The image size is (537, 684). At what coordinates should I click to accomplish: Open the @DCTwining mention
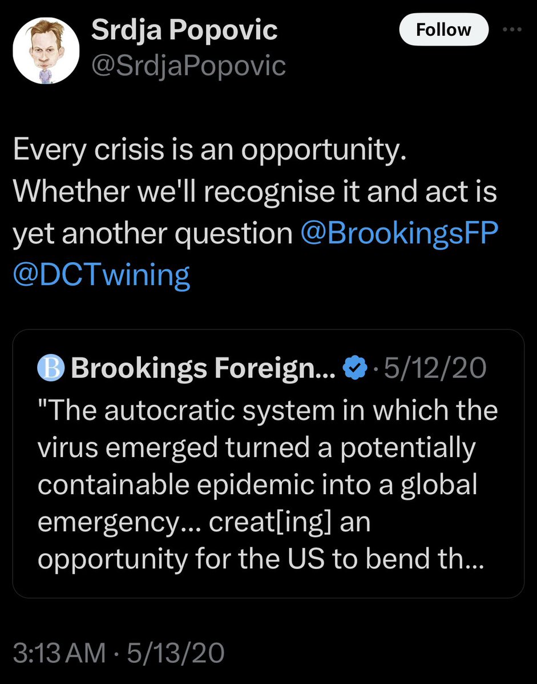[101, 275]
